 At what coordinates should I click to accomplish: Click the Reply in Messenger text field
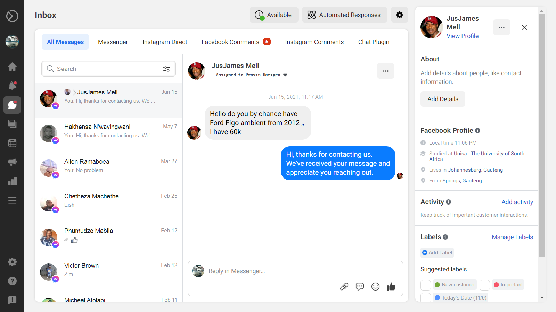click(271, 271)
